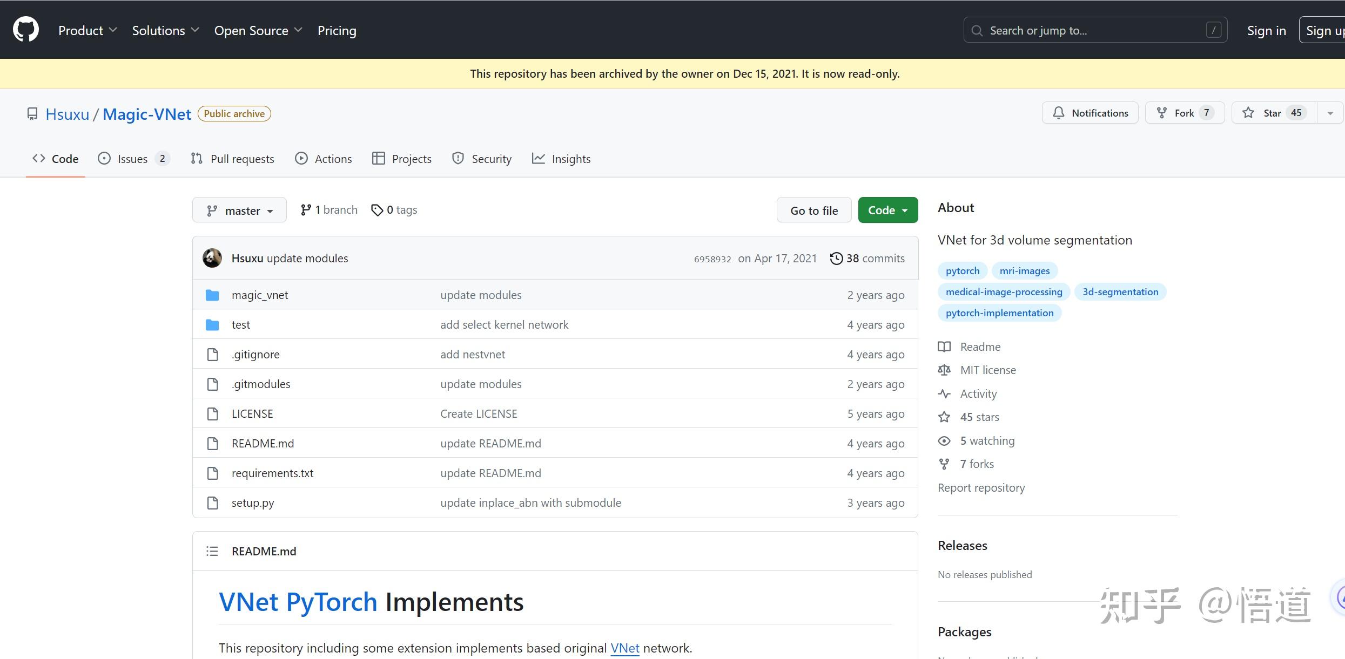
Task: Open the master branch dropdown
Action: click(x=239, y=210)
